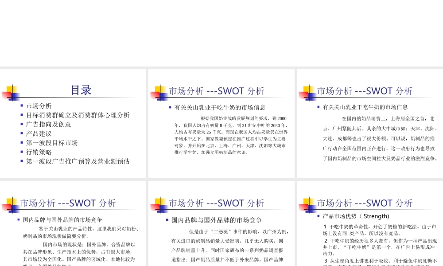The width and height of the screenshot is (443, 266).
Task: Click the 市场分析 ---SWOT 分析 title on top-middle slide
Action: (216, 91)
